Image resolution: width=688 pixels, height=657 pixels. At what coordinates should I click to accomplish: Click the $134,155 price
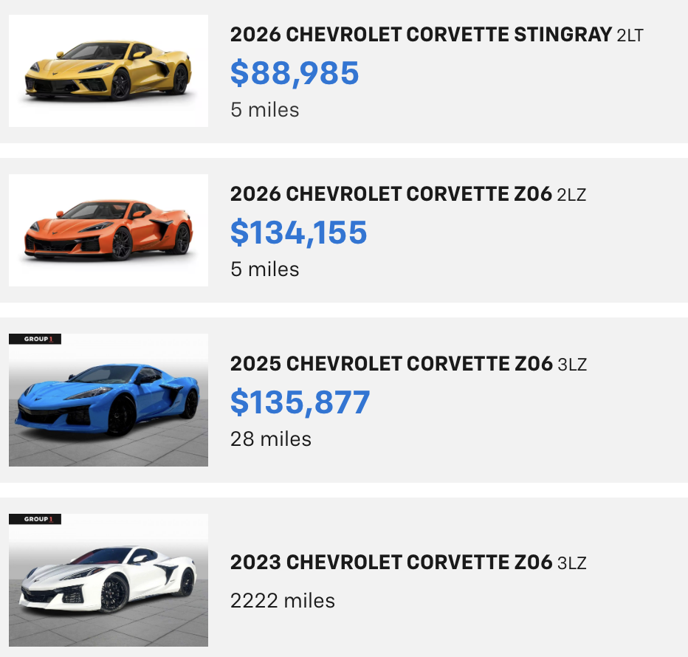click(298, 232)
